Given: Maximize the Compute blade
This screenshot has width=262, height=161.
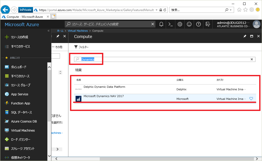Looking at the screenshot, I should [252, 36].
